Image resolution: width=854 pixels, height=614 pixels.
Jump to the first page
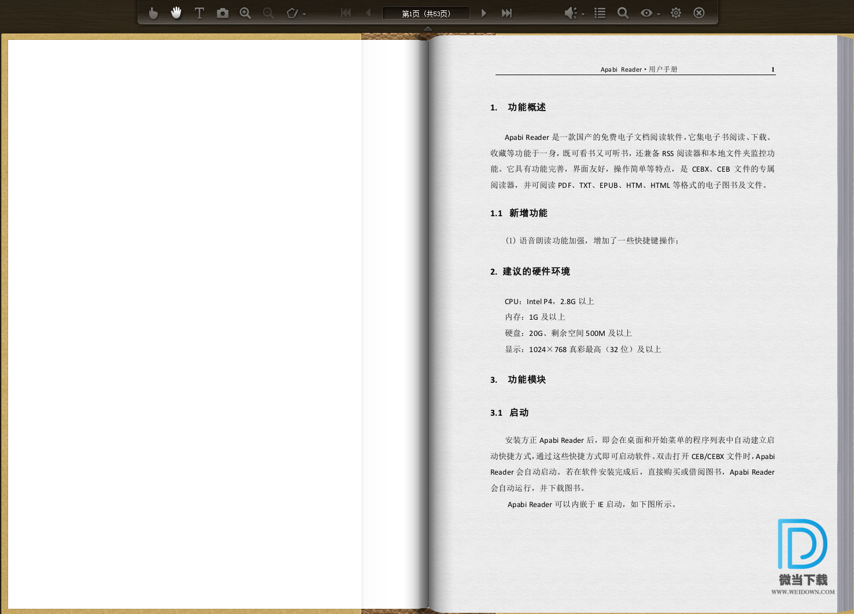click(x=346, y=13)
